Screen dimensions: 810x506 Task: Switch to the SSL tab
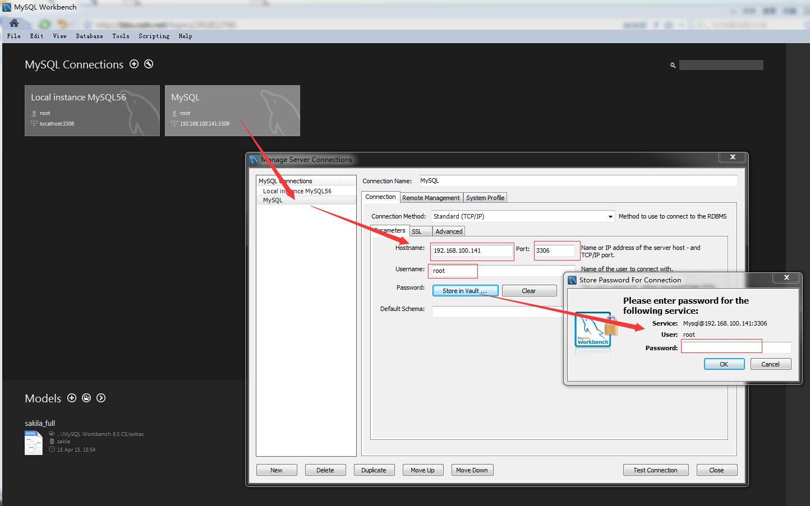click(x=420, y=231)
